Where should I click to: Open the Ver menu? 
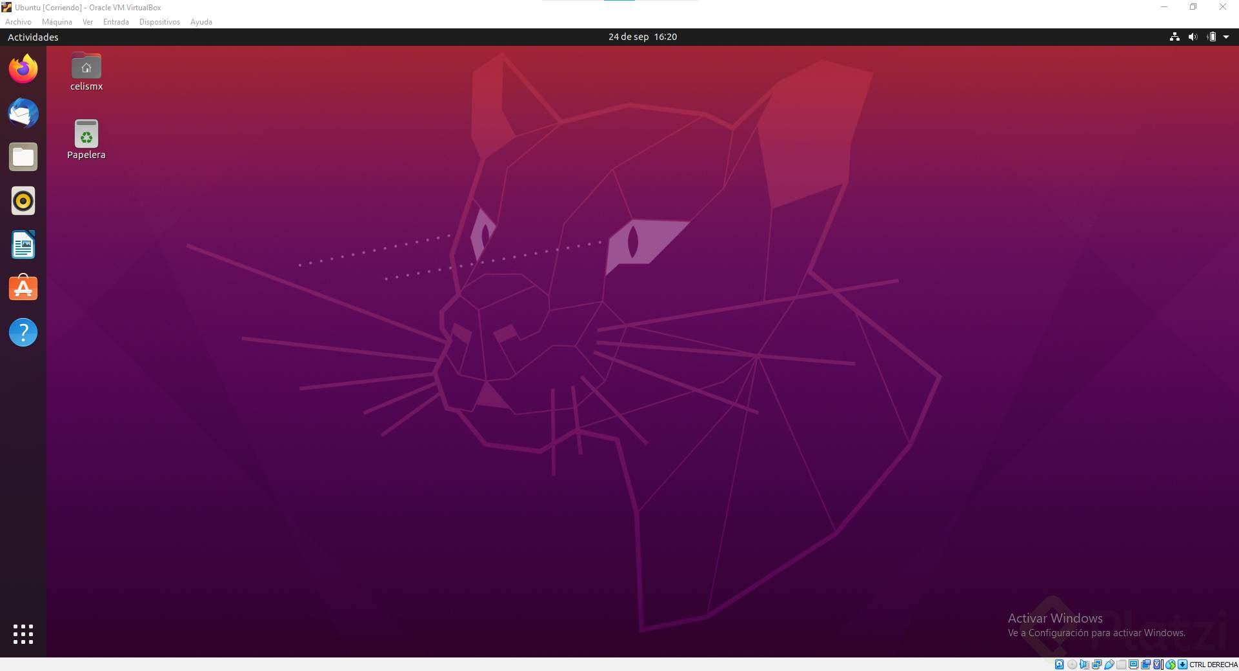pos(88,21)
